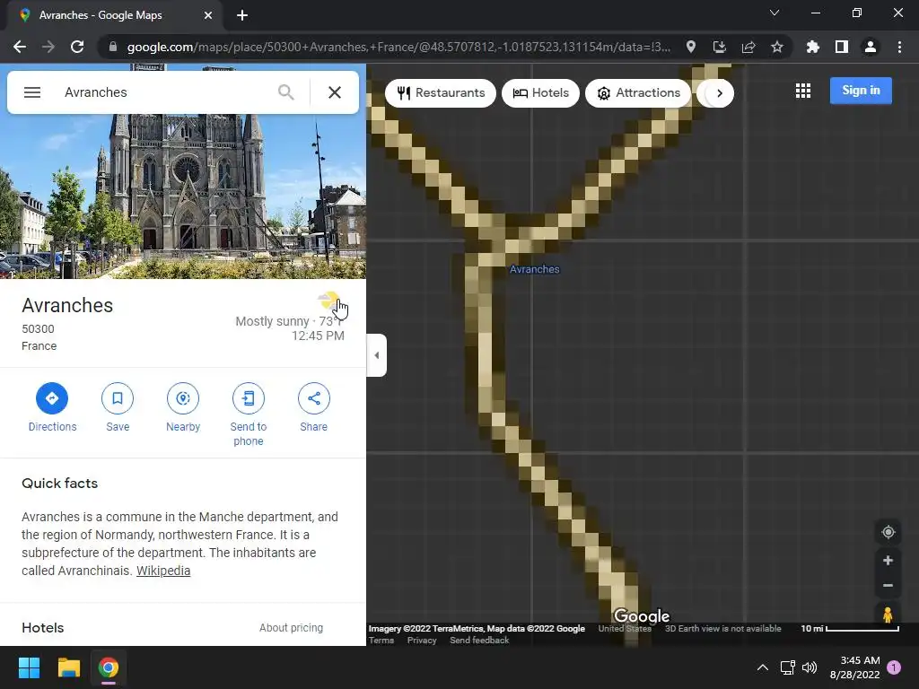Viewport: 919px width, 689px height.
Task: Share the Avranches location
Action: [313, 407]
